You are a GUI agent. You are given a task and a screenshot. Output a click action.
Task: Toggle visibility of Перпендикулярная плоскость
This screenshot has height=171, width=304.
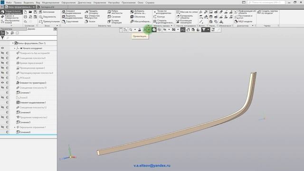coord(2,73)
